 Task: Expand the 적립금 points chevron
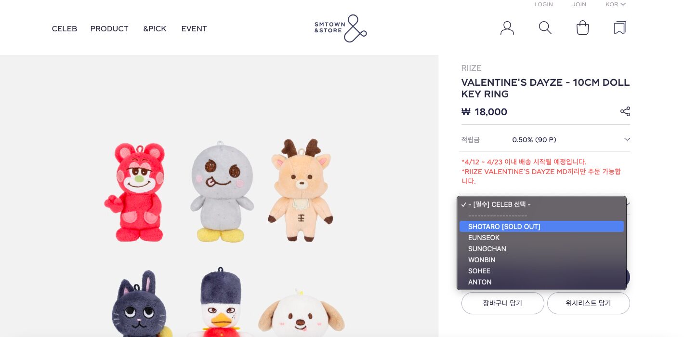tap(627, 139)
